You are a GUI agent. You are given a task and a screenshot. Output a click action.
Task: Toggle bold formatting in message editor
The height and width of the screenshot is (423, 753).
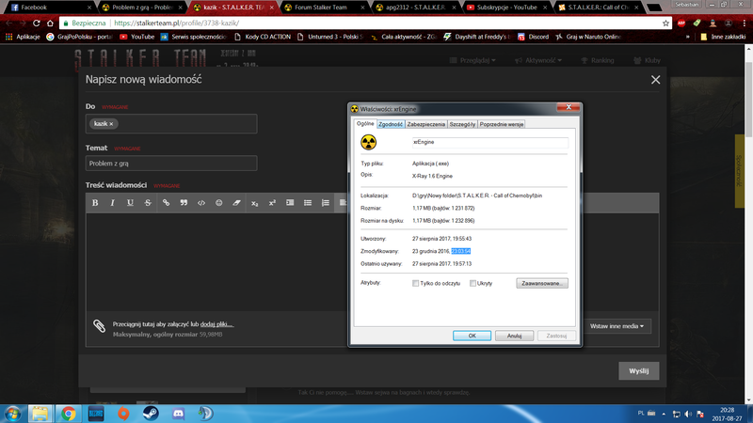click(x=94, y=203)
